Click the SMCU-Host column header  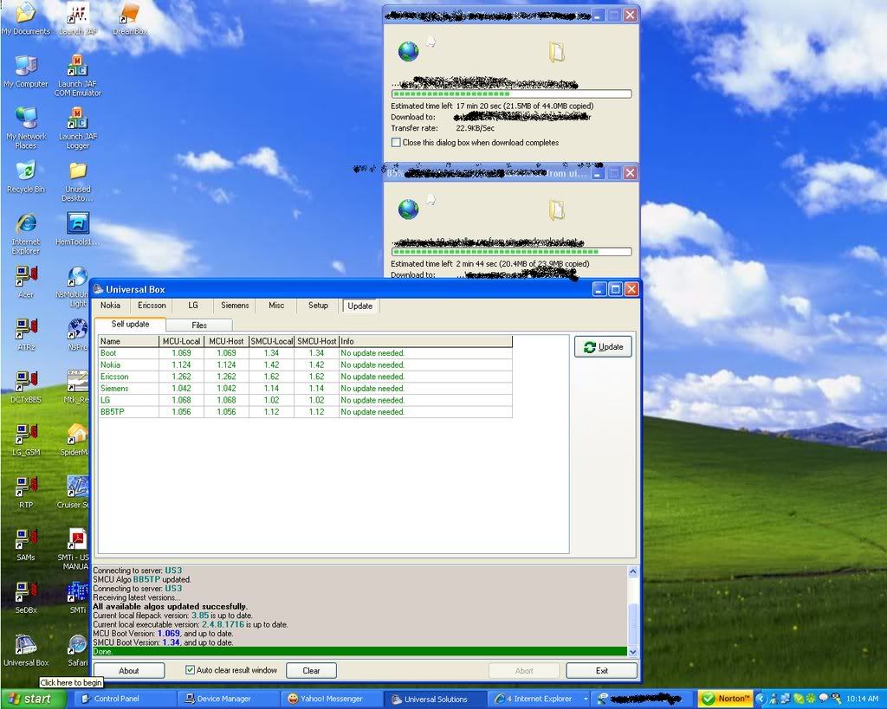pyautogui.click(x=317, y=341)
